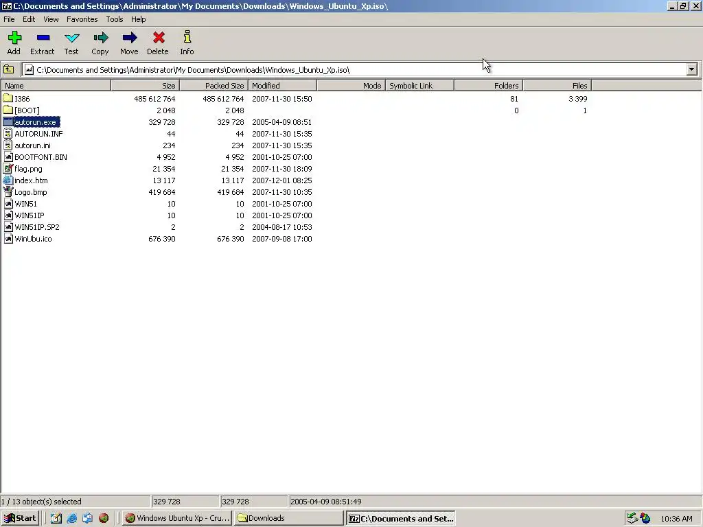Click inside the archive path address field

coord(354,69)
